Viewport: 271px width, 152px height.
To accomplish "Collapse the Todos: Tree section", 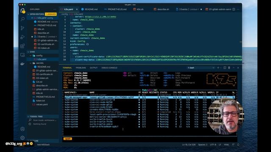I will click(28, 117).
